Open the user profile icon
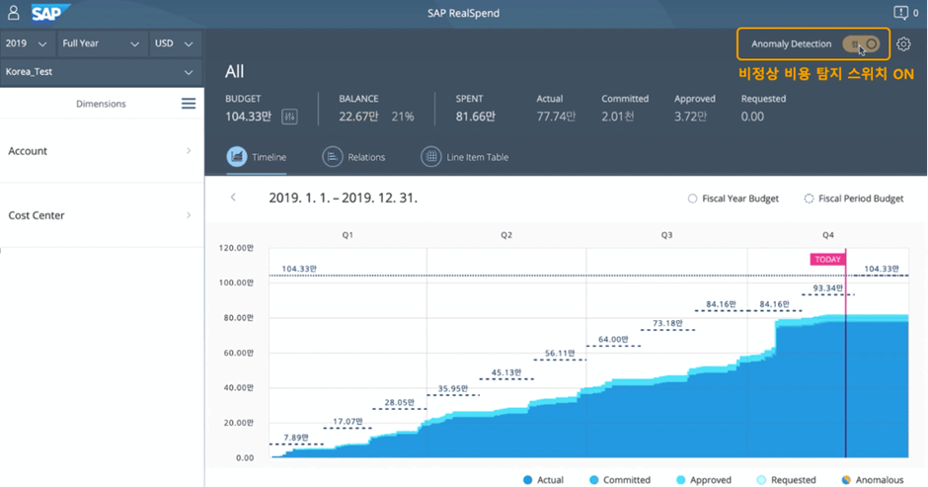This screenshot has width=928, height=487. (13, 13)
